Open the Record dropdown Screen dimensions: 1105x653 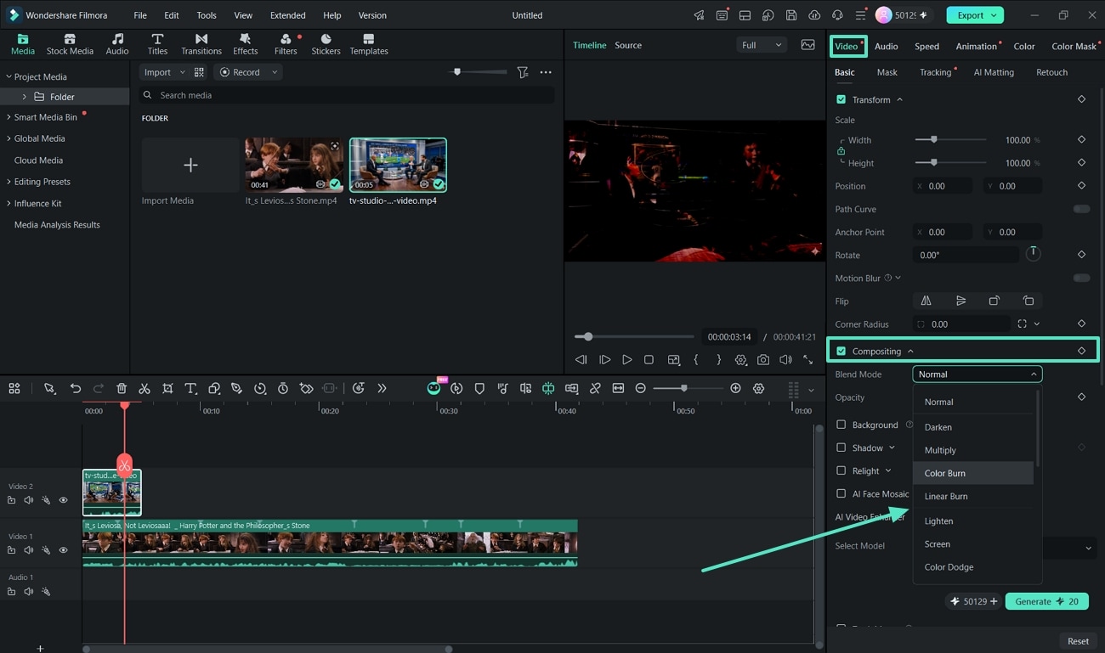[248, 72]
